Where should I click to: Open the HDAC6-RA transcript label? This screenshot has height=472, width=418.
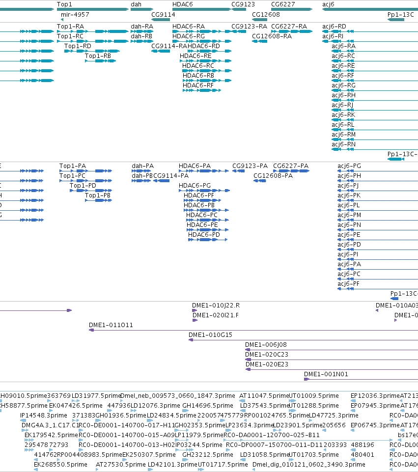(189, 27)
